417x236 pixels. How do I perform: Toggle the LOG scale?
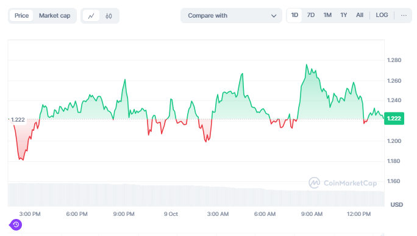pyautogui.click(x=382, y=15)
